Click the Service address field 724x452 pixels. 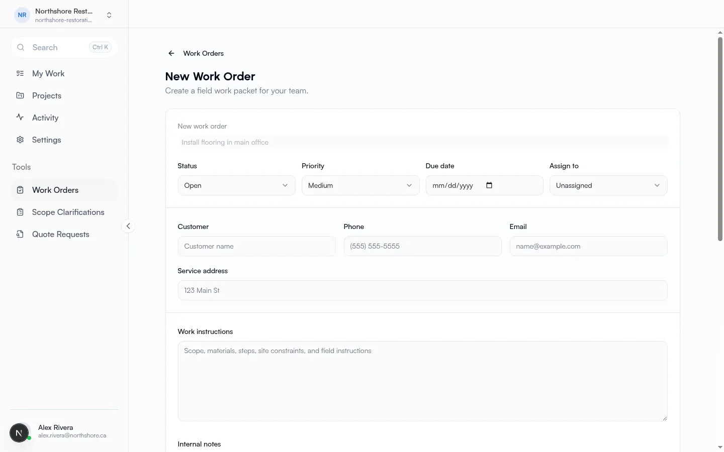click(x=422, y=290)
